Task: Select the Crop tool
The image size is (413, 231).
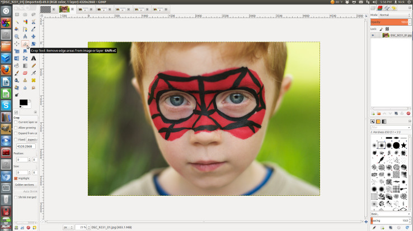Action: (x=25, y=44)
